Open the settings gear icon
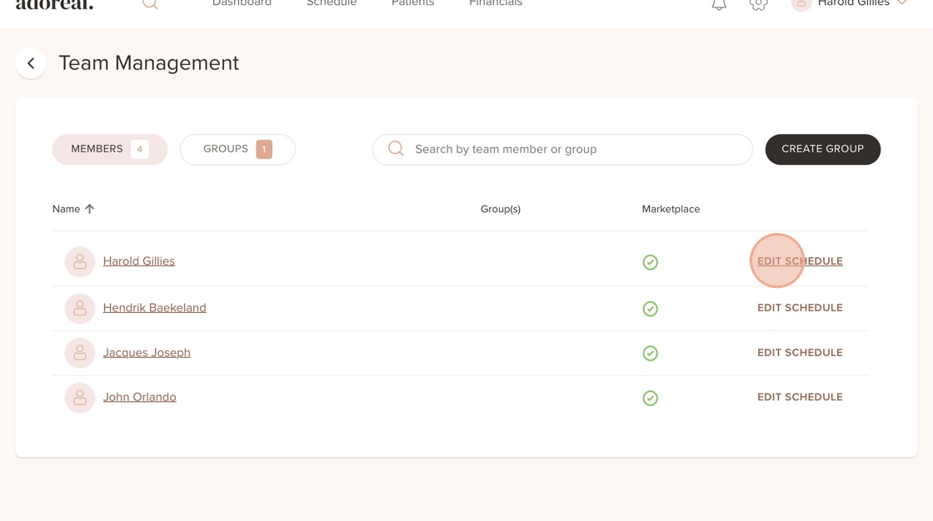This screenshot has height=521, width=933. [758, 5]
